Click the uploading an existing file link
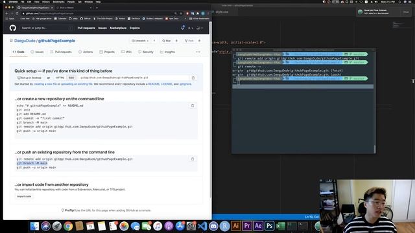Viewport: 415px width, 233px height. [x=77, y=84]
